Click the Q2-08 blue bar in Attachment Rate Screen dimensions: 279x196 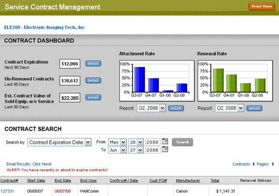(182, 88)
